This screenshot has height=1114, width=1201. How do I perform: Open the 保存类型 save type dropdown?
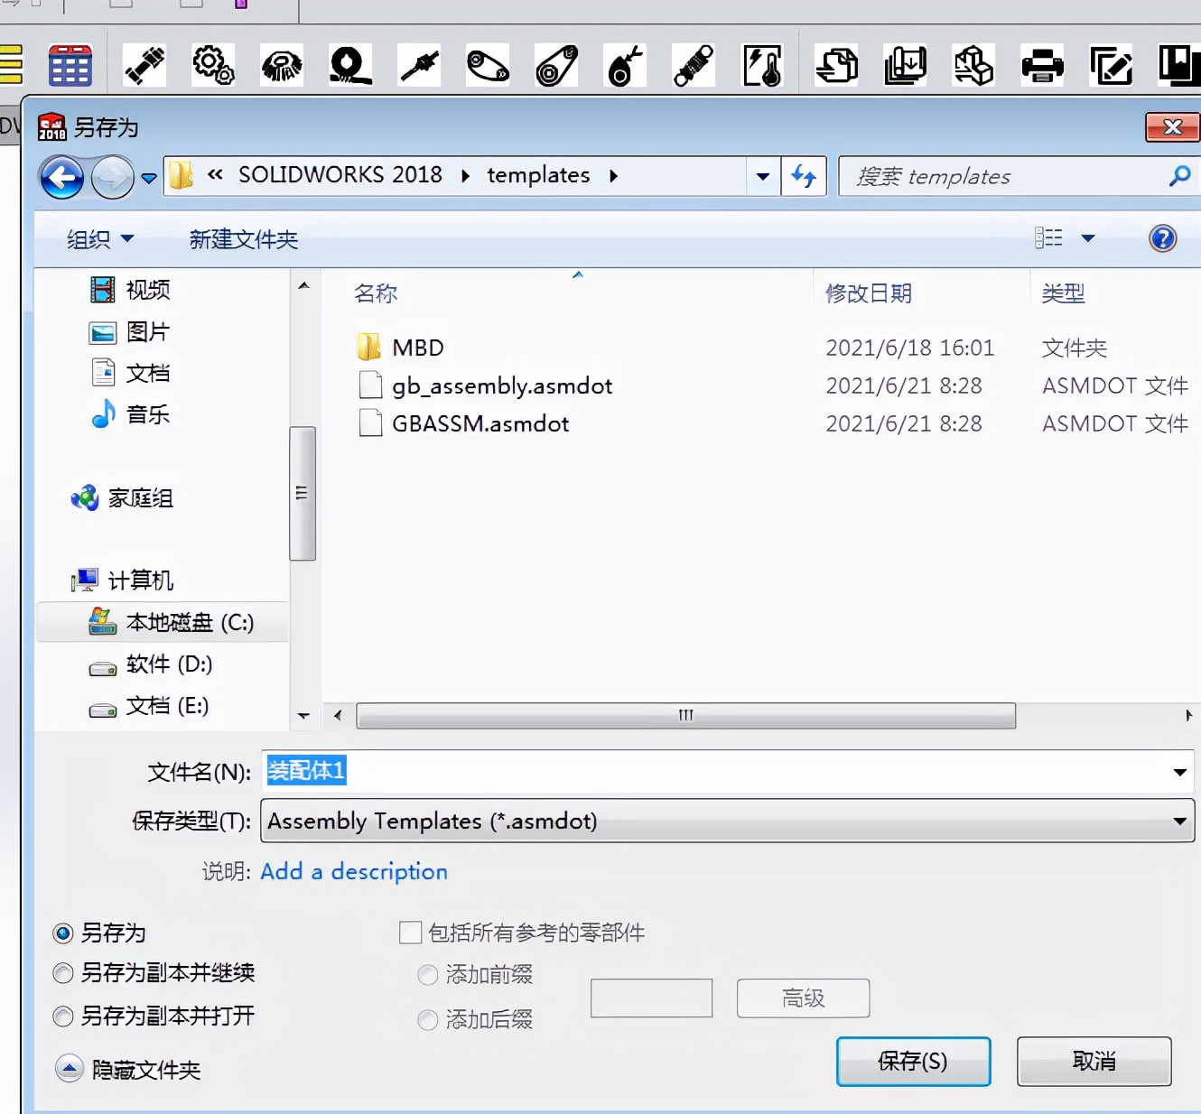coord(1178,822)
